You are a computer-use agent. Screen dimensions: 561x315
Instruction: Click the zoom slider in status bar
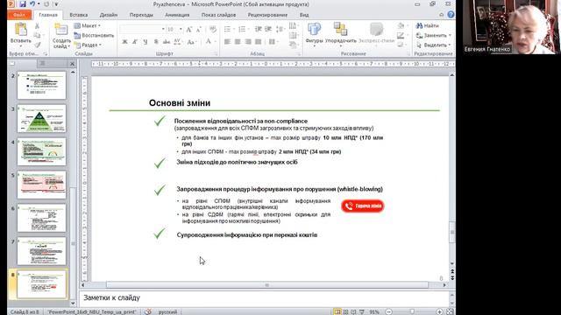412,311
